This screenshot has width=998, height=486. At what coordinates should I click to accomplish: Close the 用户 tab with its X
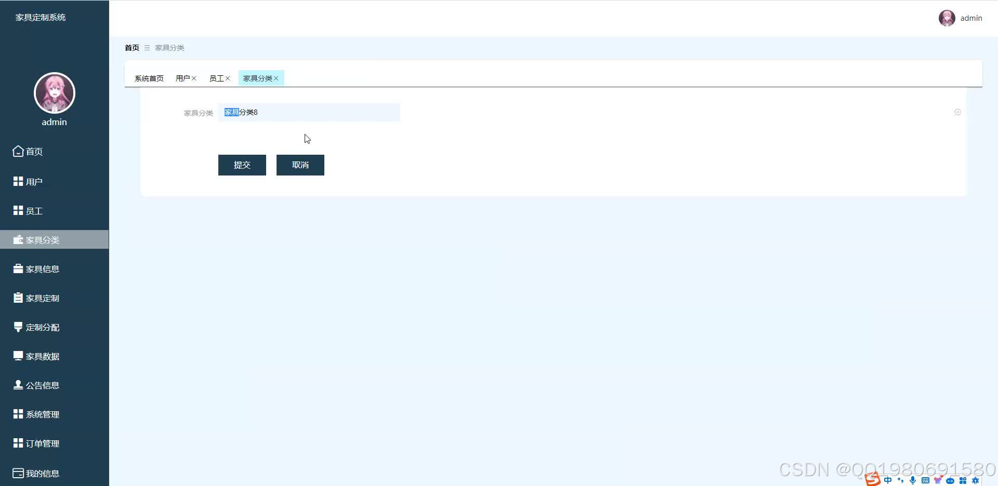click(194, 78)
